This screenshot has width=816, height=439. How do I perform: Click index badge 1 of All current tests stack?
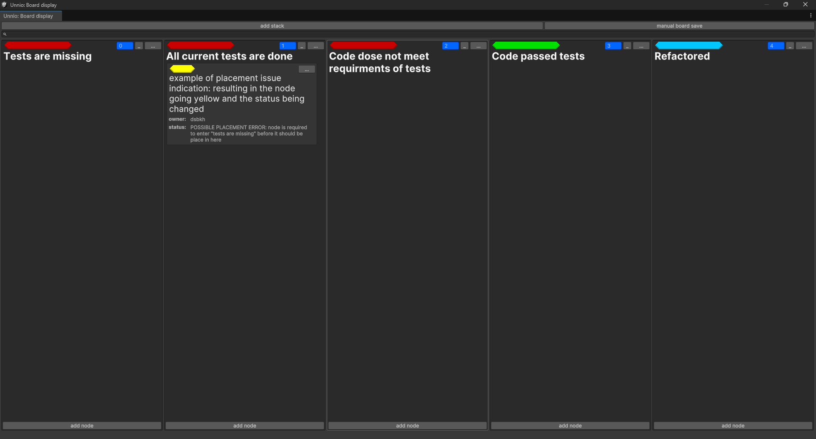(x=288, y=46)
